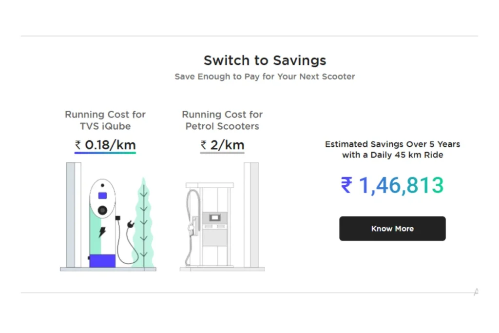499x333 pixels.
Task: Click the lightning bolt on the charger
Action: 102,232
